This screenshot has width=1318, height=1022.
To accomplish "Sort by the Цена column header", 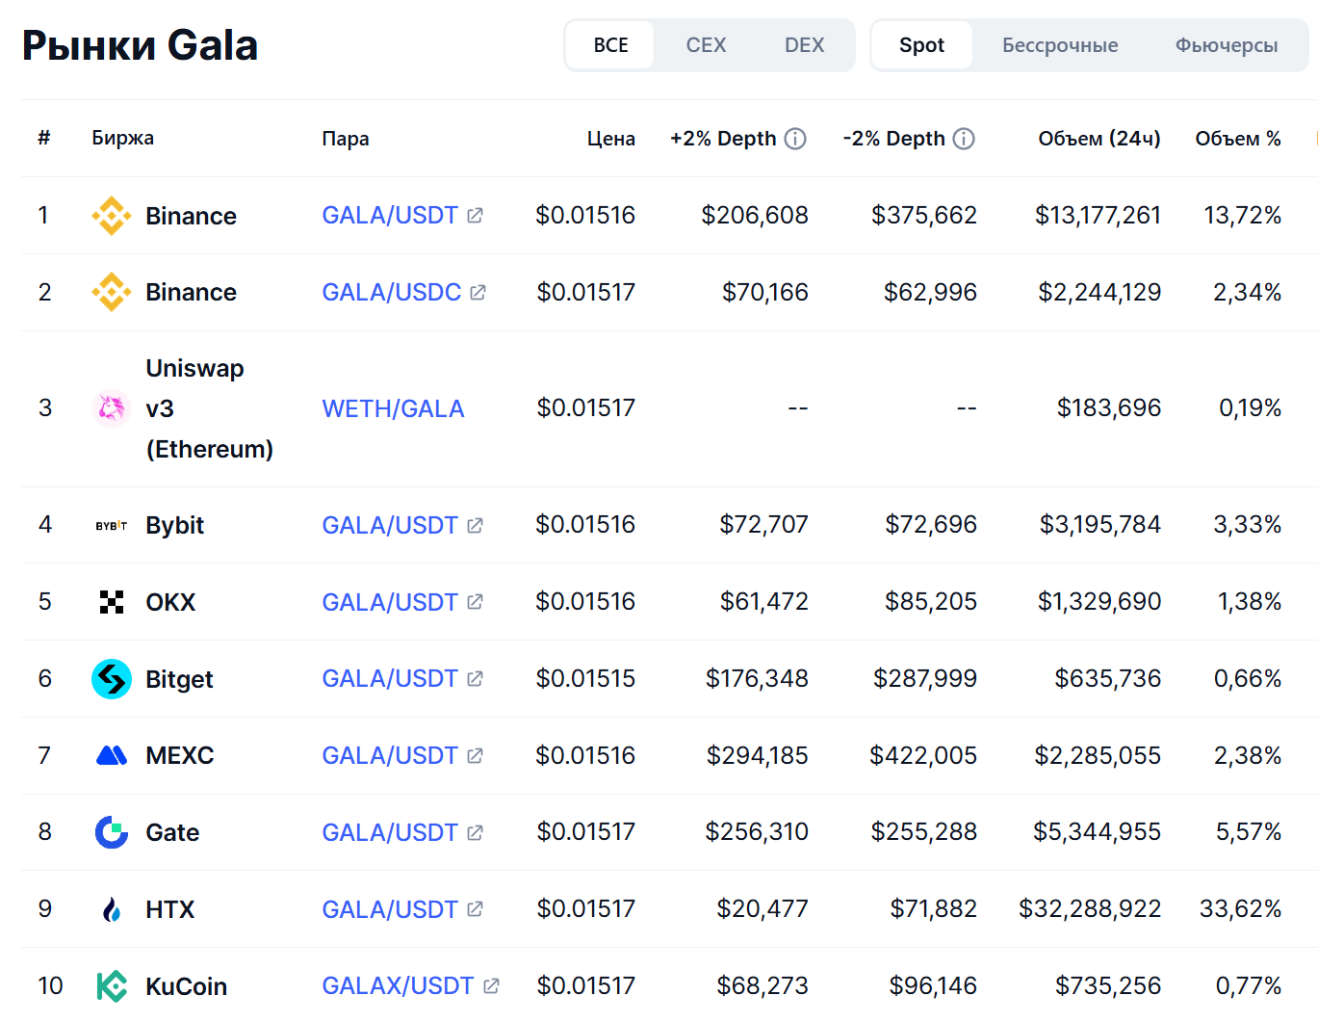I will click(611, 139).
